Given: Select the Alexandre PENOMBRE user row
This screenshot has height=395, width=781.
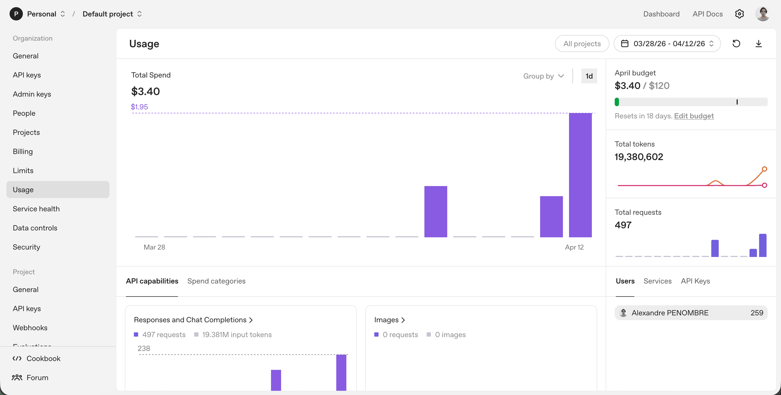Looking at the screenshot, I should [x=691, y=313].
